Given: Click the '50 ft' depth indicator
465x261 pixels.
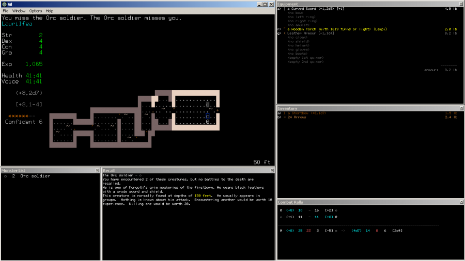Looking at the screenshot, I should (262, 162).
